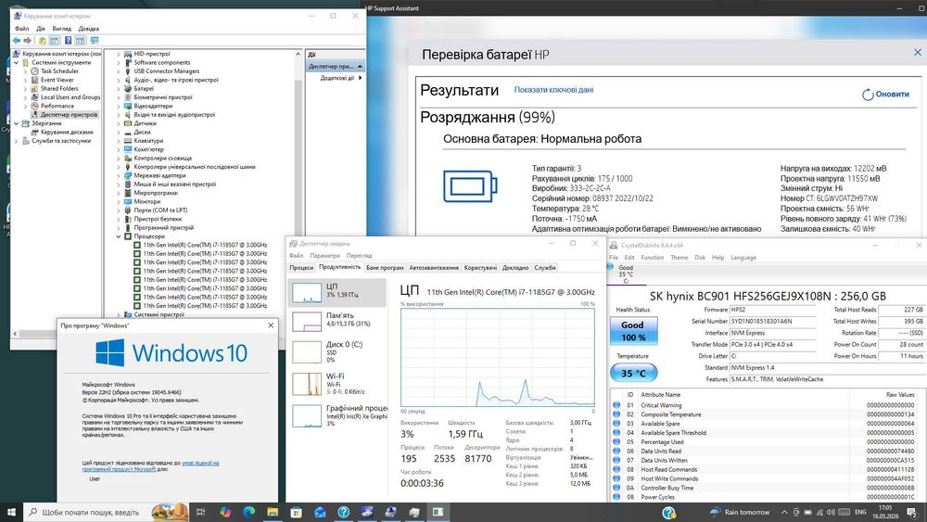
Task: Switch to the Автозавантаження tab
Action: [434, 268]
